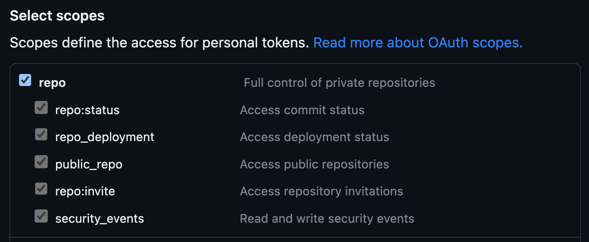Toggle the repo_deployment checkbox
The width and height of the screenshot is (589, 242).
tap(41, 135)
